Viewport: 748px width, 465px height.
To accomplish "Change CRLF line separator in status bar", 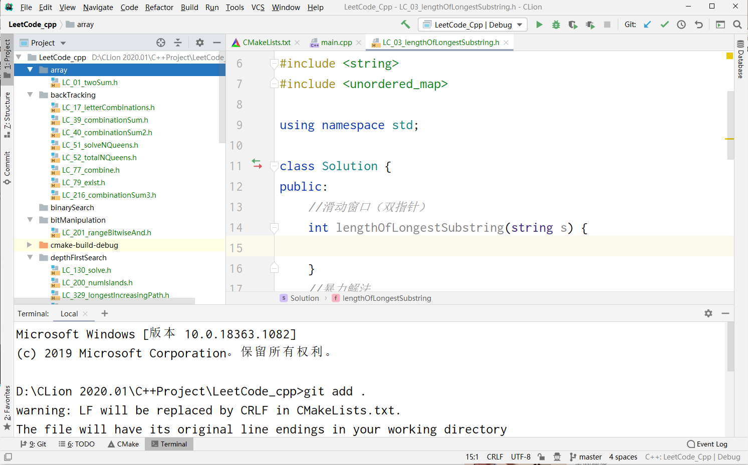I will pos(494,456).
